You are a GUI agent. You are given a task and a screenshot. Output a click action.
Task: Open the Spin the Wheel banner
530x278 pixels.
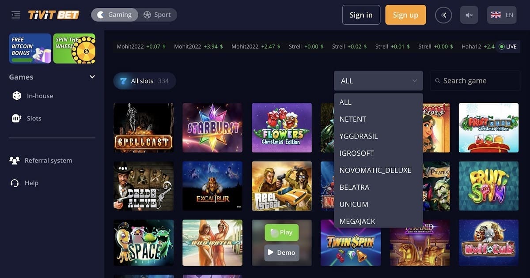pos(74,49)
